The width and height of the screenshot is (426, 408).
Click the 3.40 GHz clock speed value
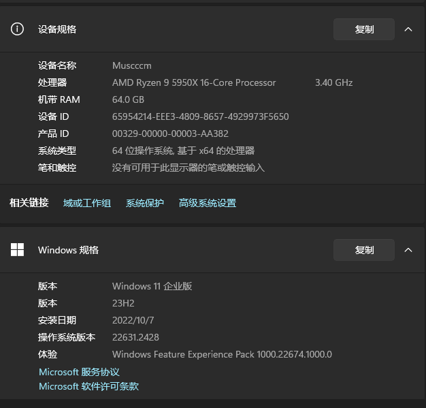pyautogui.click(x=334, y=82)
